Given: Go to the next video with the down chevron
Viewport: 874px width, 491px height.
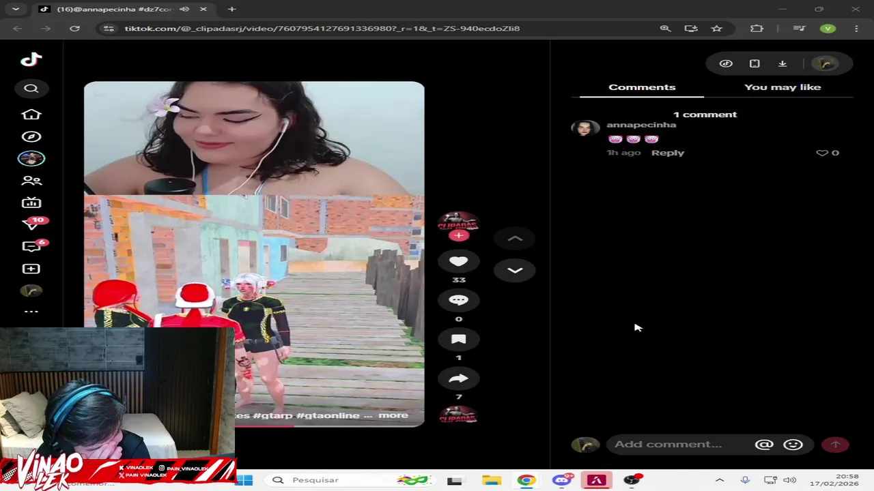Looking at the screenshot, I should [515, 271].
